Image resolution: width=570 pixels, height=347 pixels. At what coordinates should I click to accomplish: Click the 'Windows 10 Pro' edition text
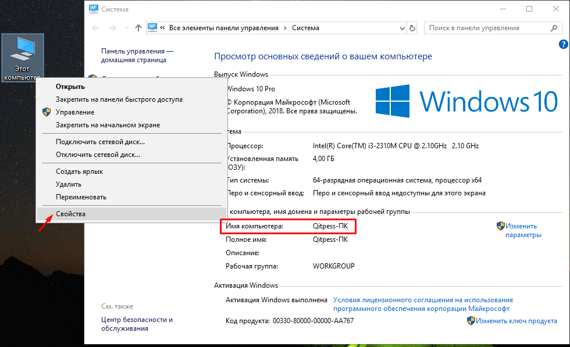[251, 89]
